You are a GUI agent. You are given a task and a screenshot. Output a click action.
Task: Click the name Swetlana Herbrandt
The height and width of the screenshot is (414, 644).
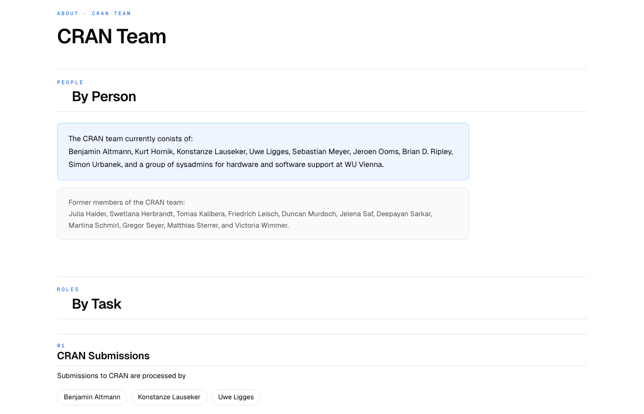pyautogui.click(x=141, y=214)
